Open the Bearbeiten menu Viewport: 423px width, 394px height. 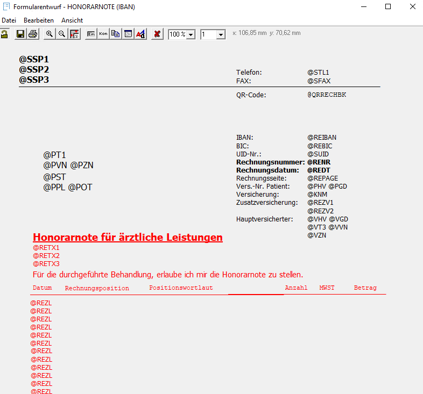coord(39,20)
